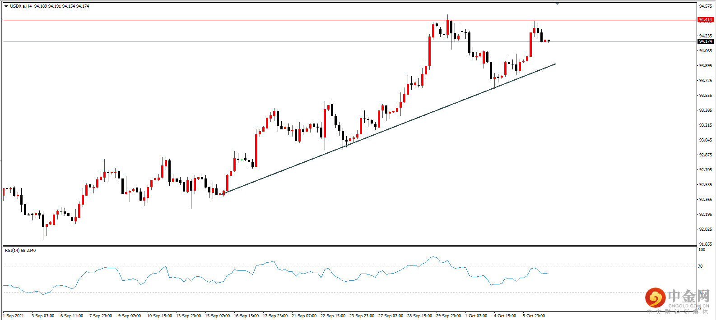
Task: Click the 7 Sep 23:00 time label
Action: pyautogui.click(x=101, y=316)
